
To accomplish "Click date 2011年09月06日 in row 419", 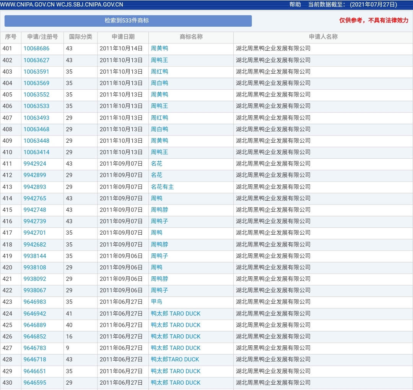I will coord(121,256).
